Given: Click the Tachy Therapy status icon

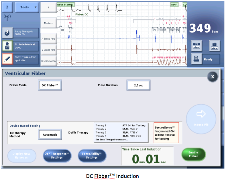Looking at the screenshot, I should pyautogui.click(x=7, y=33).
